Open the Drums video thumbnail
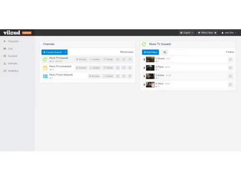The image size is (241, 181). [150, 59]
